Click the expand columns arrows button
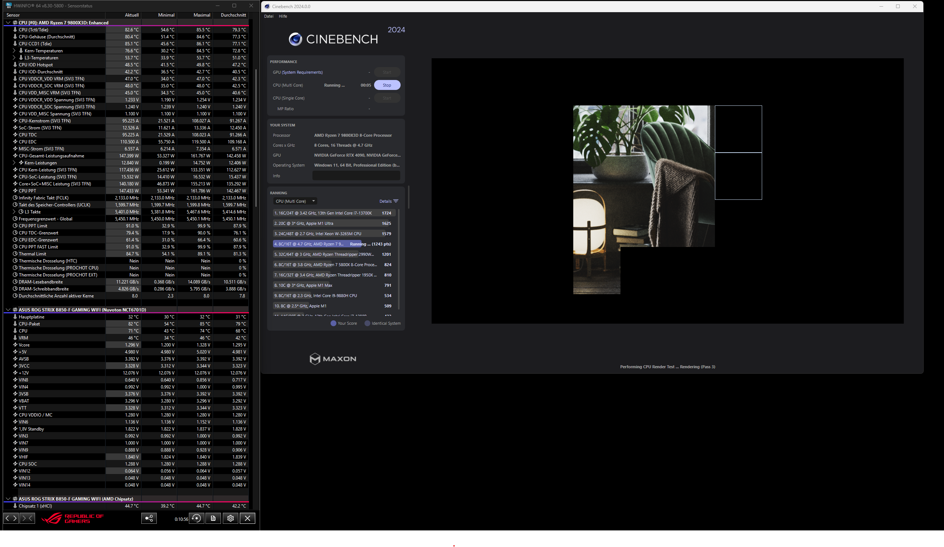The width and height of the screenshot is (944, 547). click(x=11, y=518)
